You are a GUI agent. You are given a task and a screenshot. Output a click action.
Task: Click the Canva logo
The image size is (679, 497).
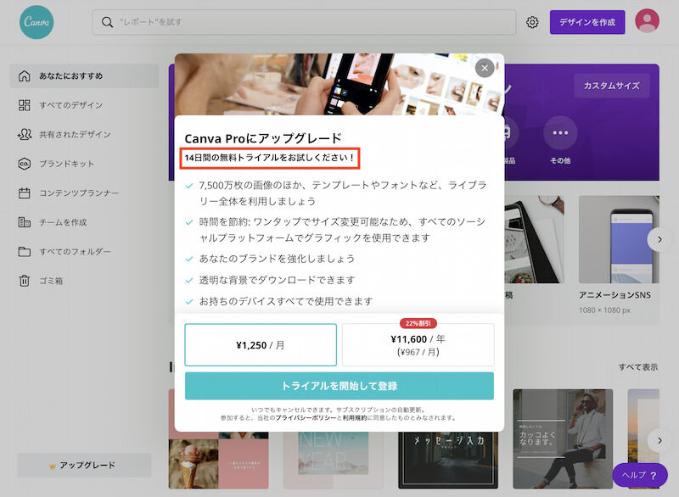36,22
